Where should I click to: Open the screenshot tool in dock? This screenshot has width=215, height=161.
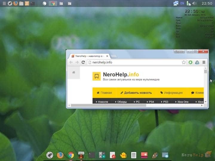(x=165, y=155)
